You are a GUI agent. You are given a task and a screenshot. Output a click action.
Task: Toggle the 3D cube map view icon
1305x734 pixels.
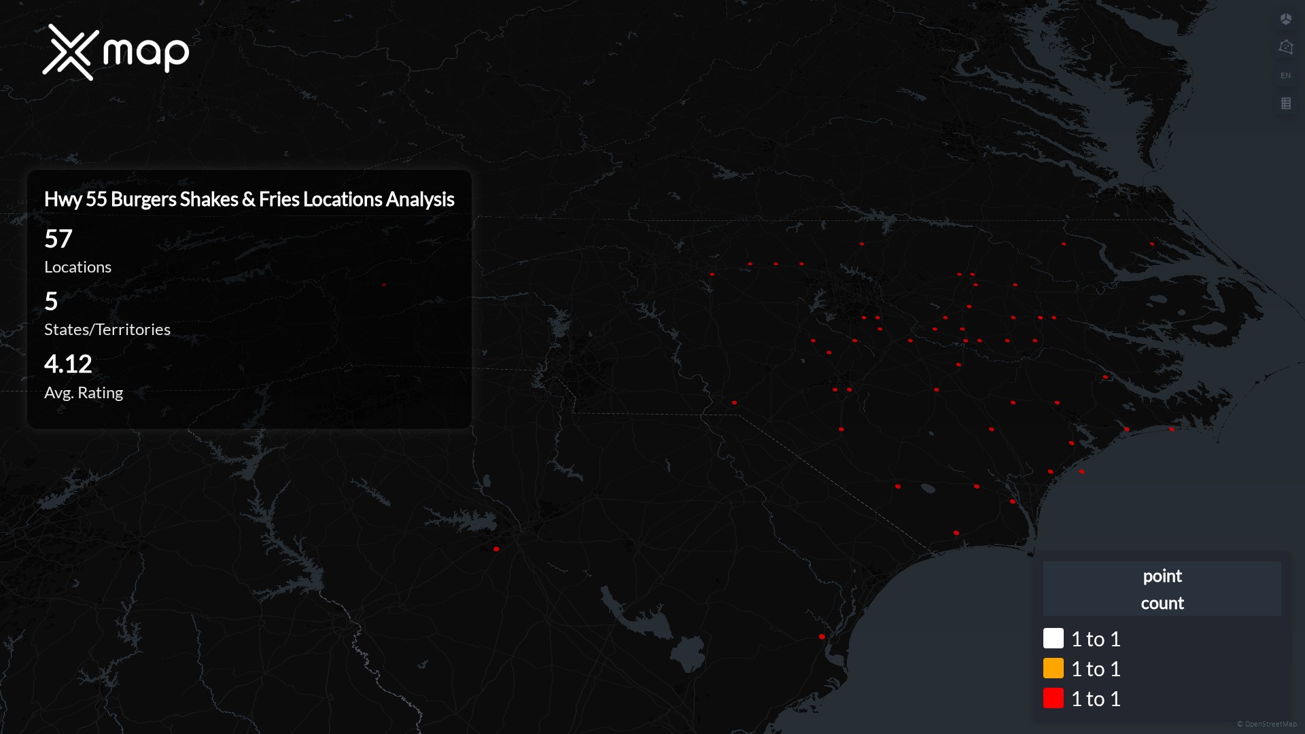pyautogui.click(x=1285, y=19)
